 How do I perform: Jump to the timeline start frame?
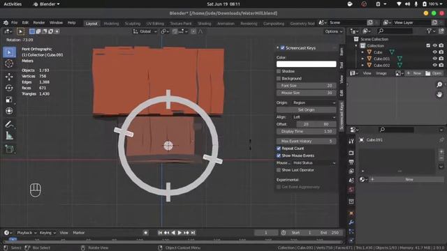click(x=160, y=233)
